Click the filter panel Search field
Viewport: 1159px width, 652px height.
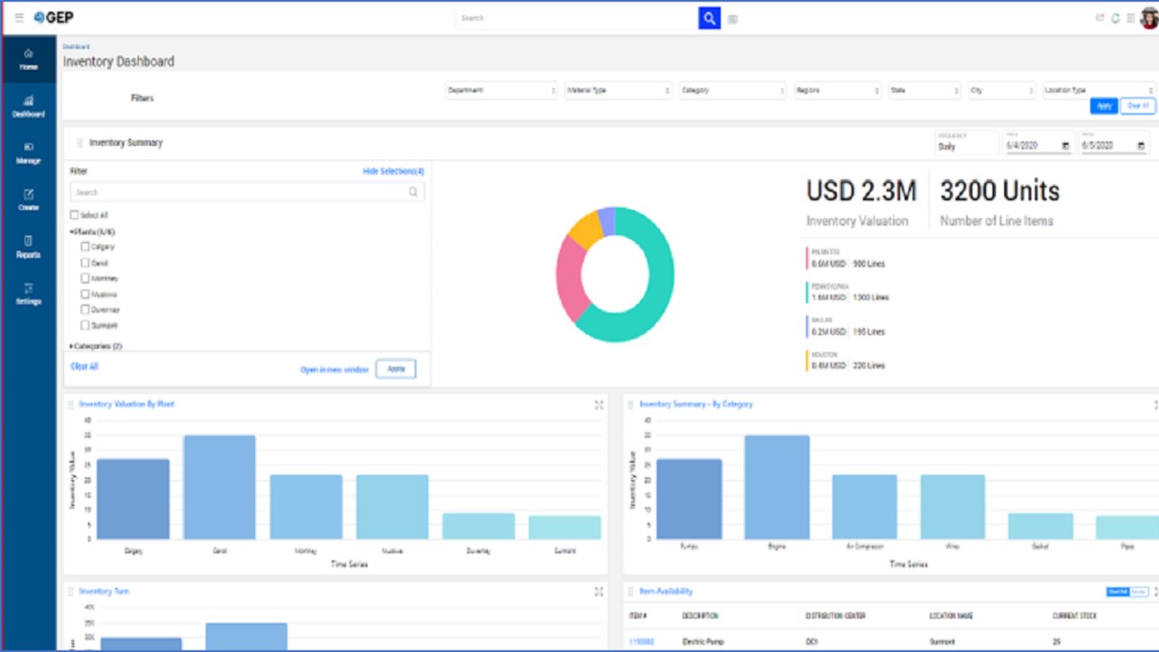[247, 192]
